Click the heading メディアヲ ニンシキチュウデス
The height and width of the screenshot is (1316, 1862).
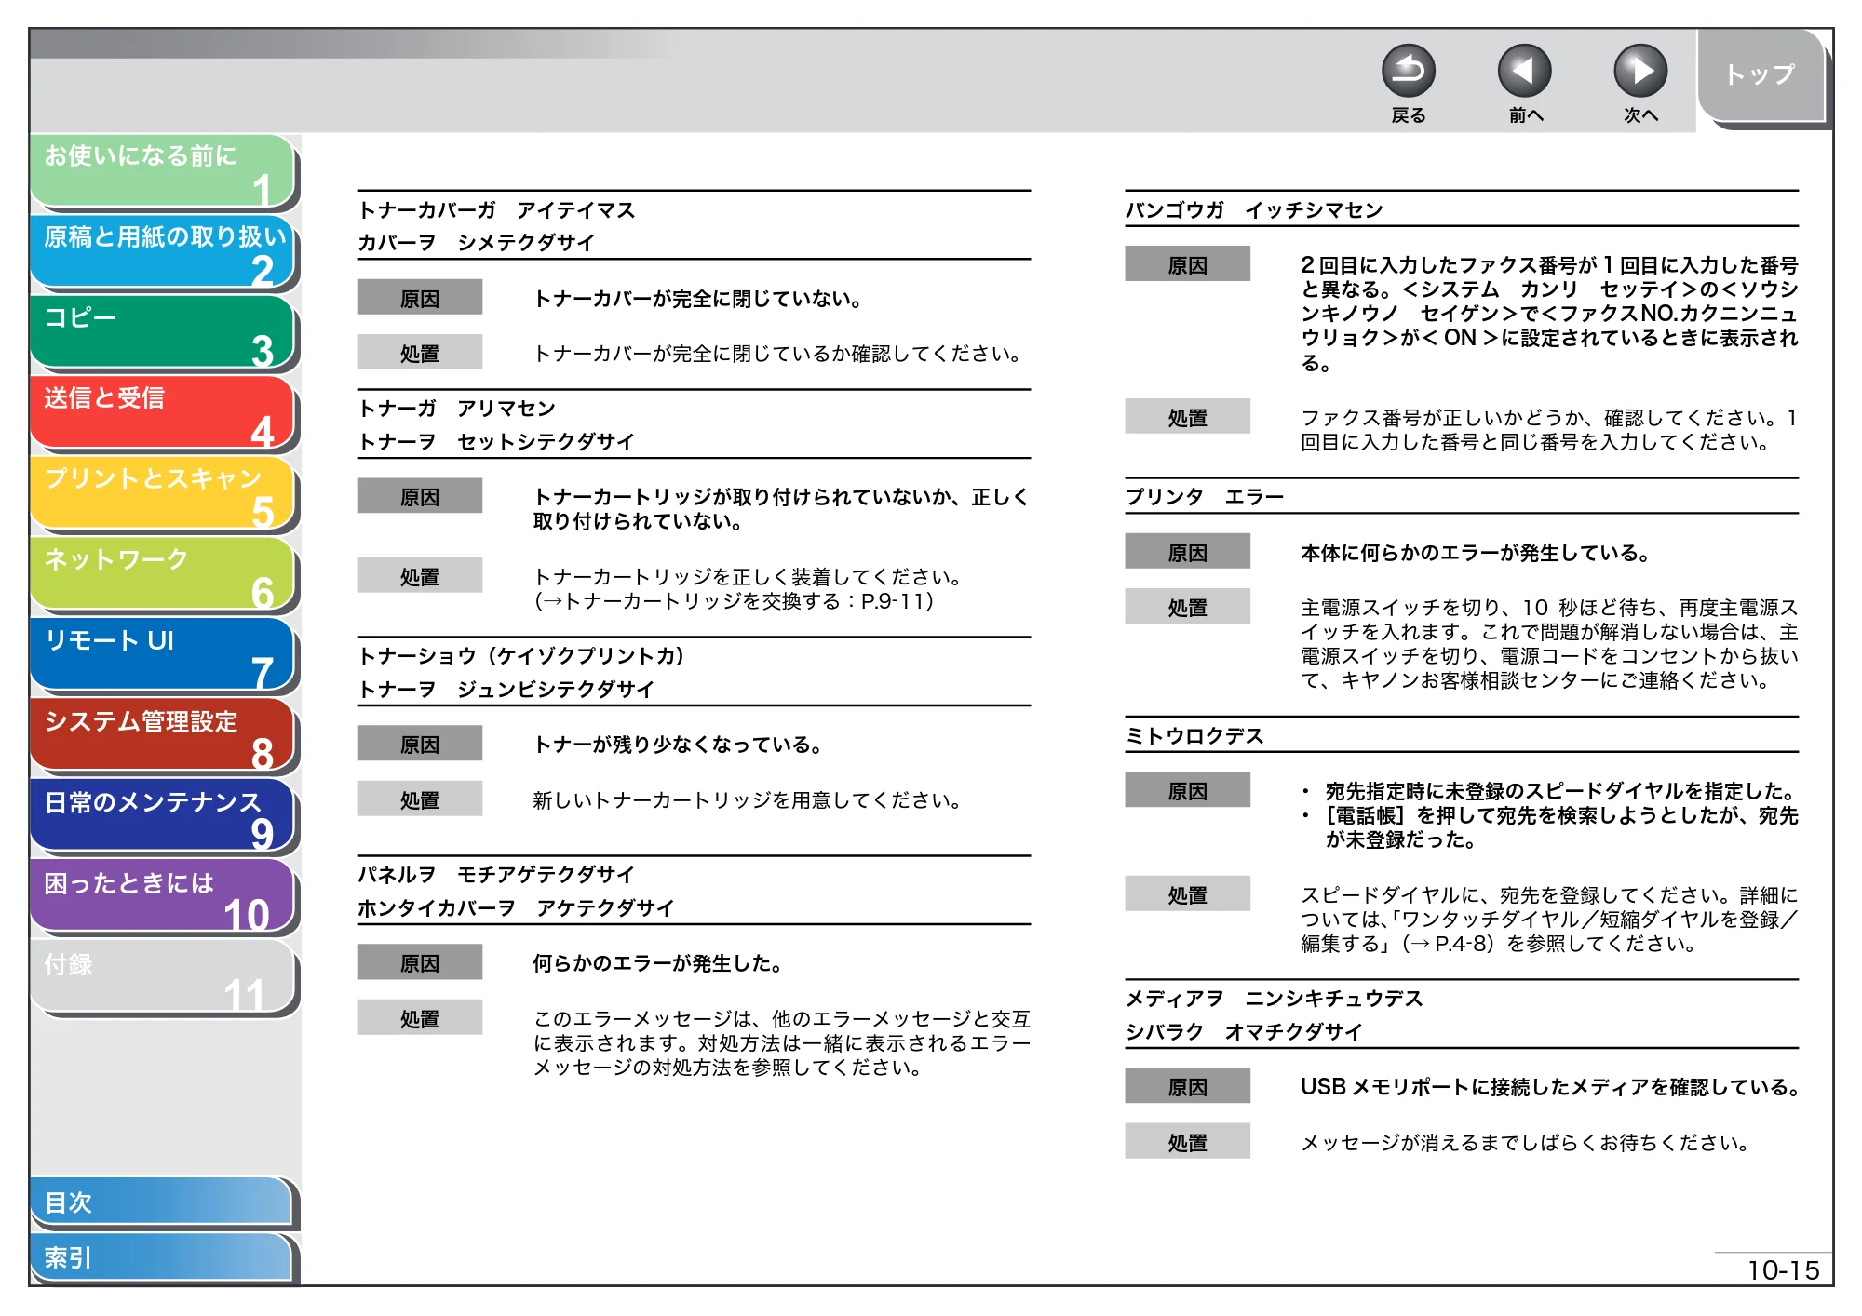(1274, 999)
